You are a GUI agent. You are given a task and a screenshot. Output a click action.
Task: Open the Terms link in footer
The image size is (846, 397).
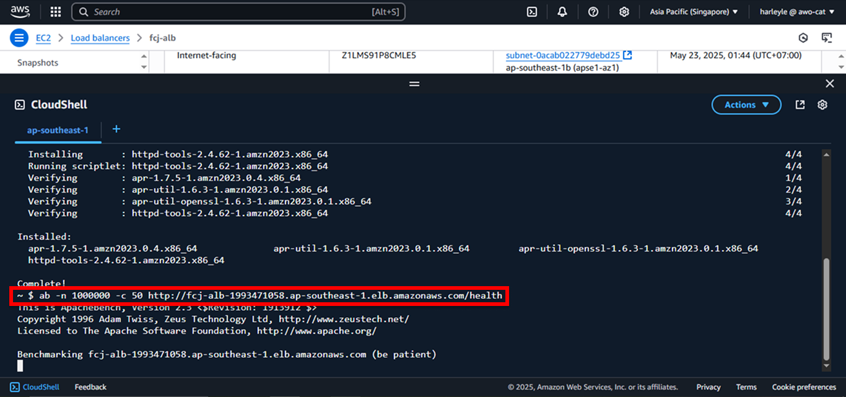[746, 387]
